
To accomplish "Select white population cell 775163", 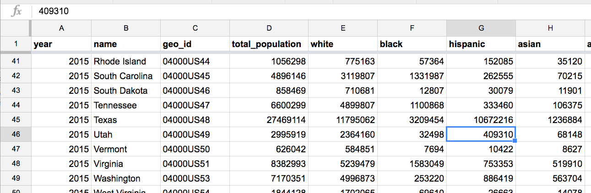I will point(343,61).
